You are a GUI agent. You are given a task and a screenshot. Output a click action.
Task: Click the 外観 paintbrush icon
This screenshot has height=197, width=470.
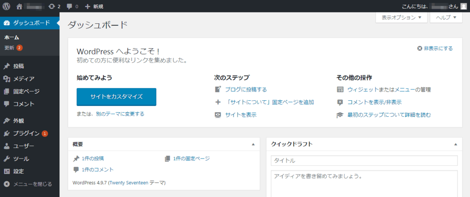(7, 121)
